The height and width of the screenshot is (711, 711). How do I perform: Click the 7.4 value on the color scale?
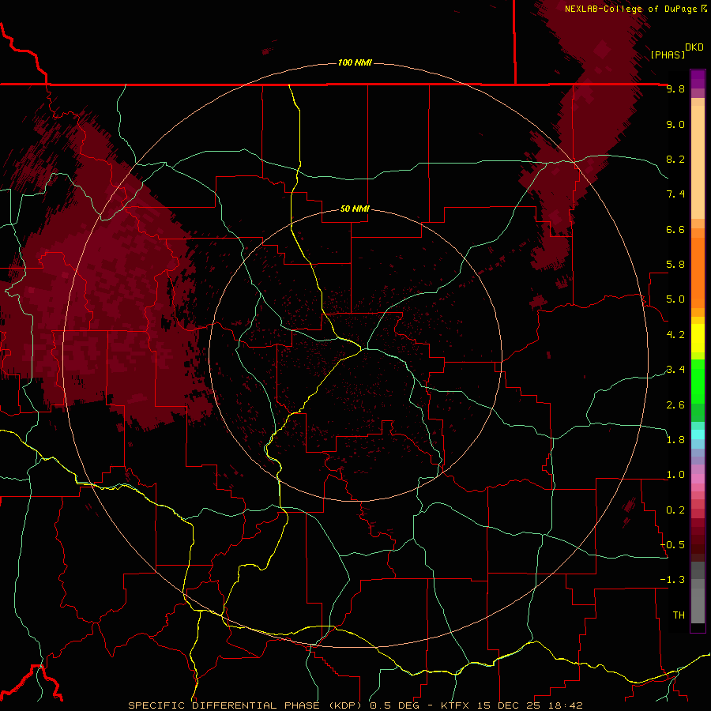675,194
